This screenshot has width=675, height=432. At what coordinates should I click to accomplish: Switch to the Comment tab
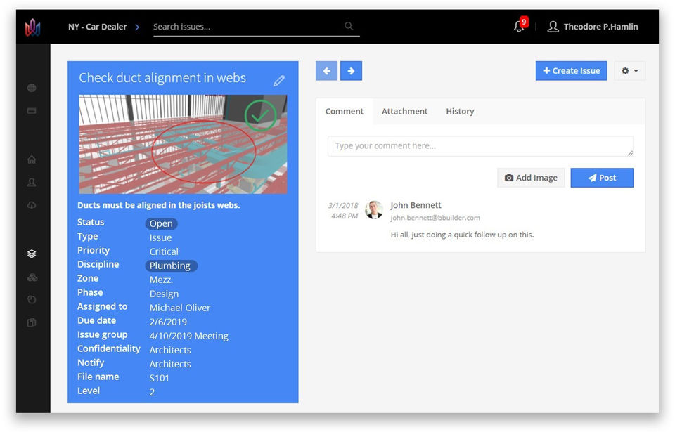345,112
